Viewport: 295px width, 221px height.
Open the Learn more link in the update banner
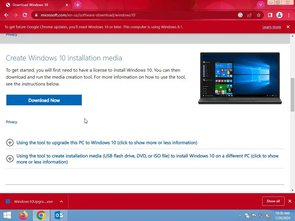coord(272,27)
